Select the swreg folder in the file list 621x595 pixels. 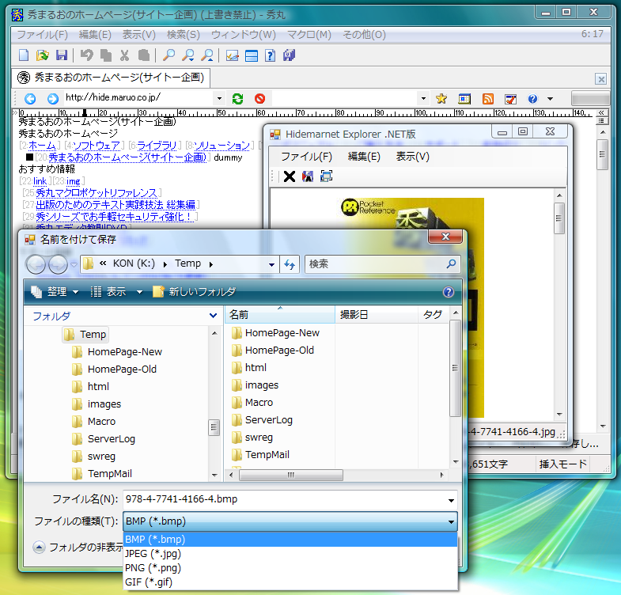coord(252,438)
